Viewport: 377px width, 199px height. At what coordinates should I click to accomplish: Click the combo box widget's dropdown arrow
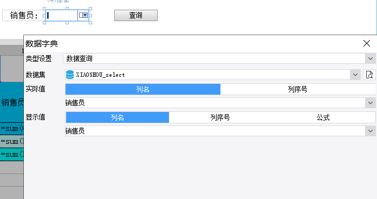[83, 15]
